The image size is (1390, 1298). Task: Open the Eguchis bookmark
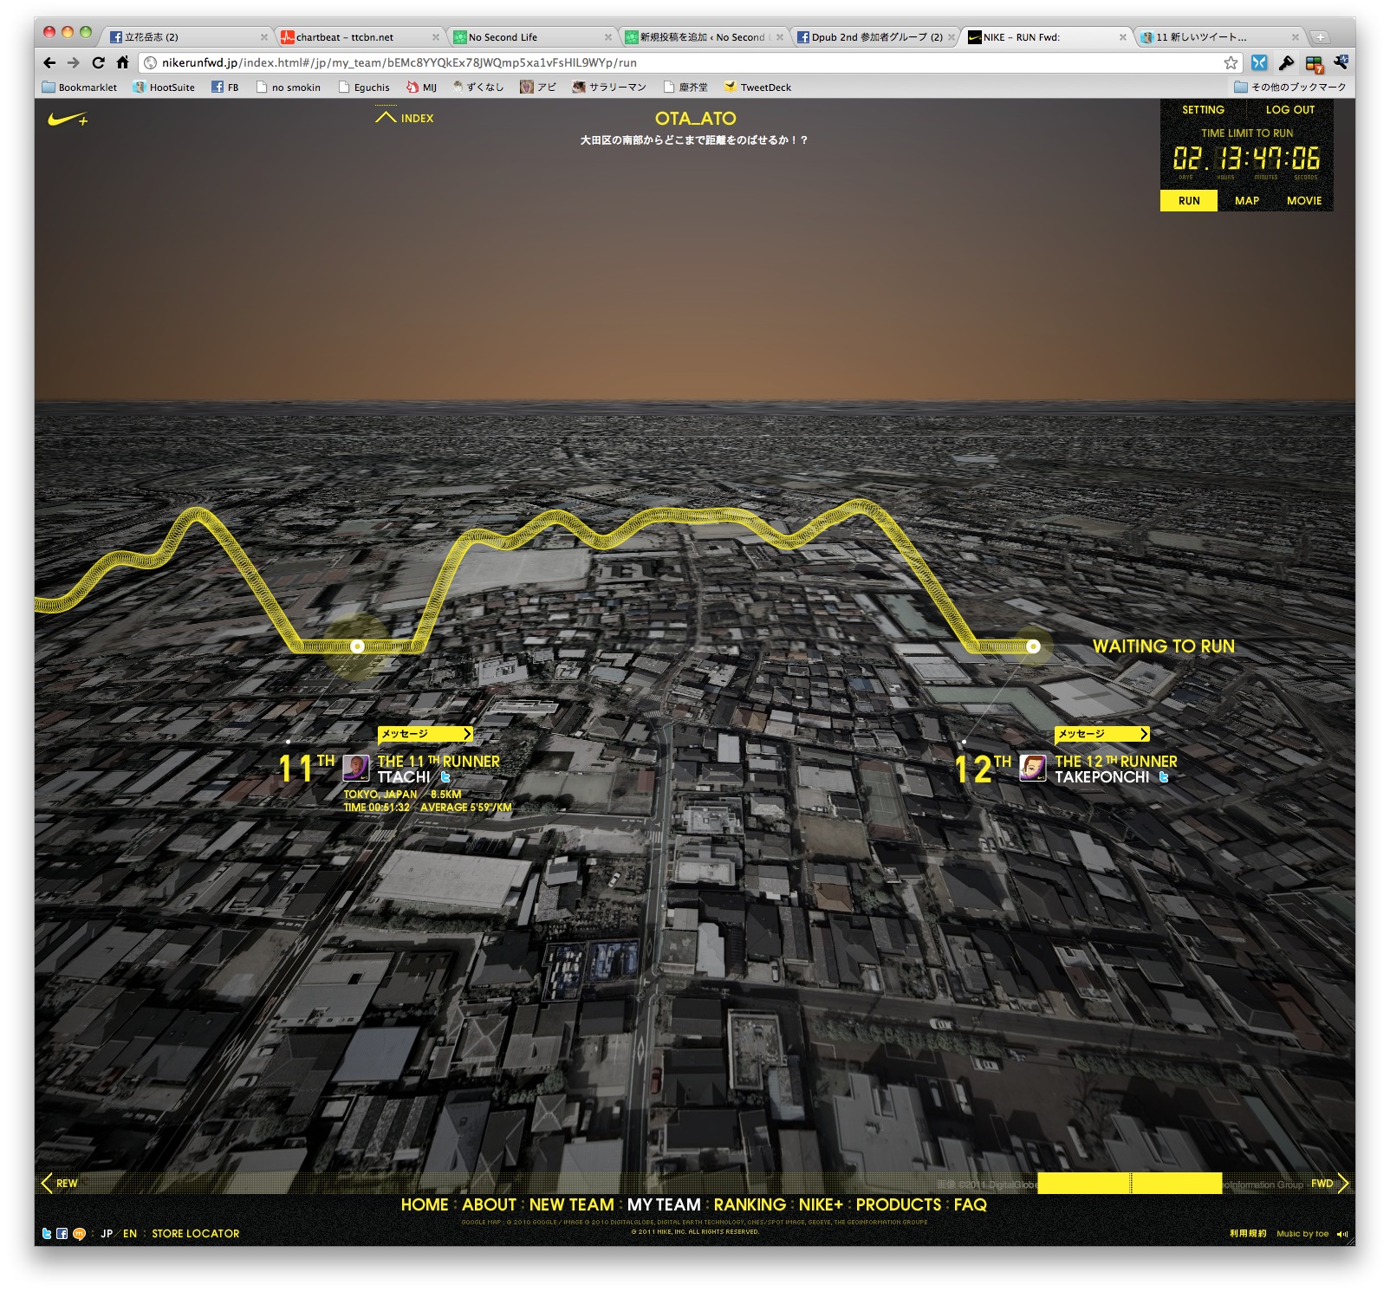pyautogui.click(x=364, y=87)
